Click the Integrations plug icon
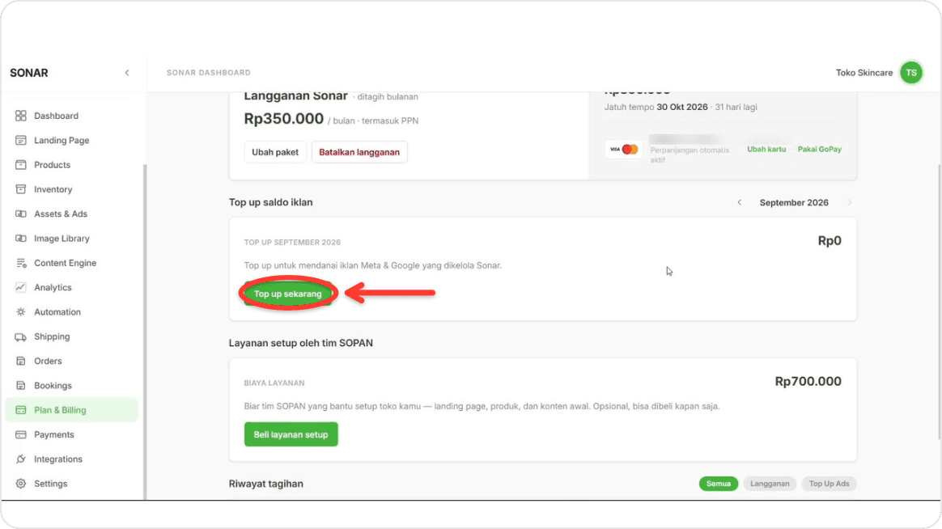The width and height of the screenshot is (942, 529). (21, 459)
